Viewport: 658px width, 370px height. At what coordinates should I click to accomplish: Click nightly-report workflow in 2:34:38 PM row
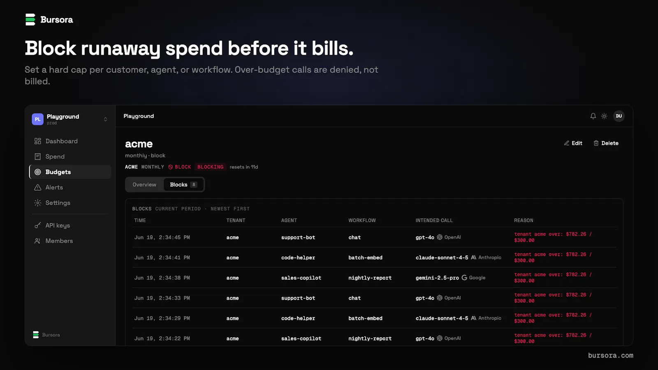(x=370, y=278)
